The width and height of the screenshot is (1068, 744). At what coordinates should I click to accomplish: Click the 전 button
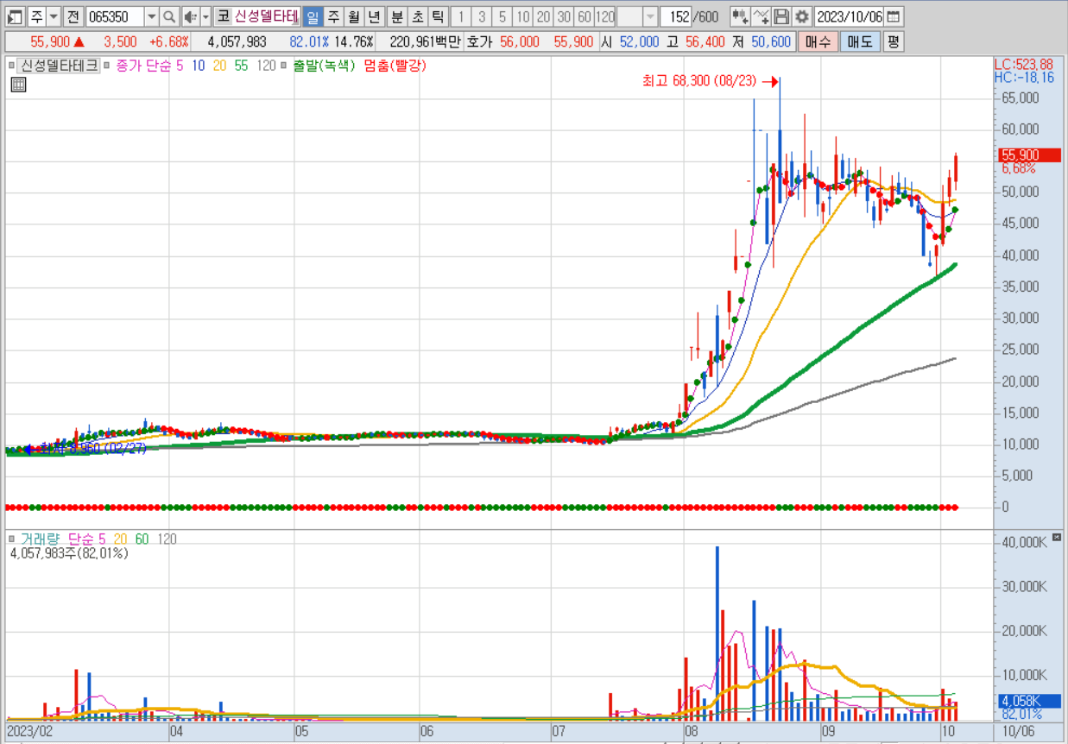(74, 16)
